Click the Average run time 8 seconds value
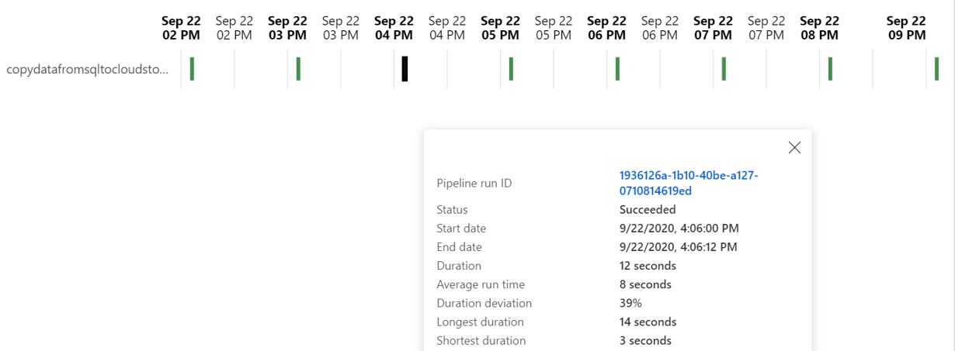 645,284
